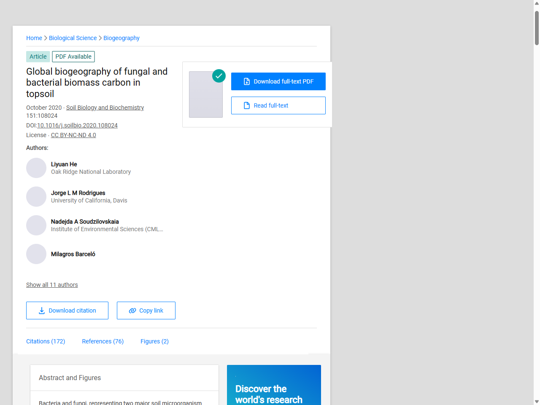Open Soil Biology and Biochemistry journal link

coord(105,108)
